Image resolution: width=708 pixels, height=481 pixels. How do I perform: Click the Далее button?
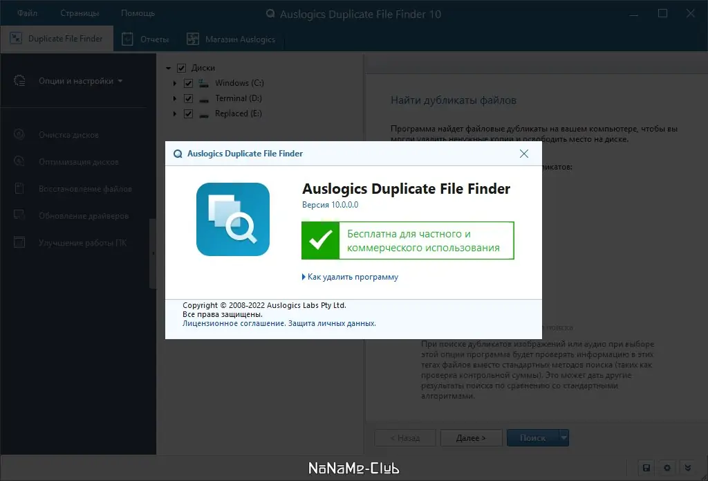(471, 437)
